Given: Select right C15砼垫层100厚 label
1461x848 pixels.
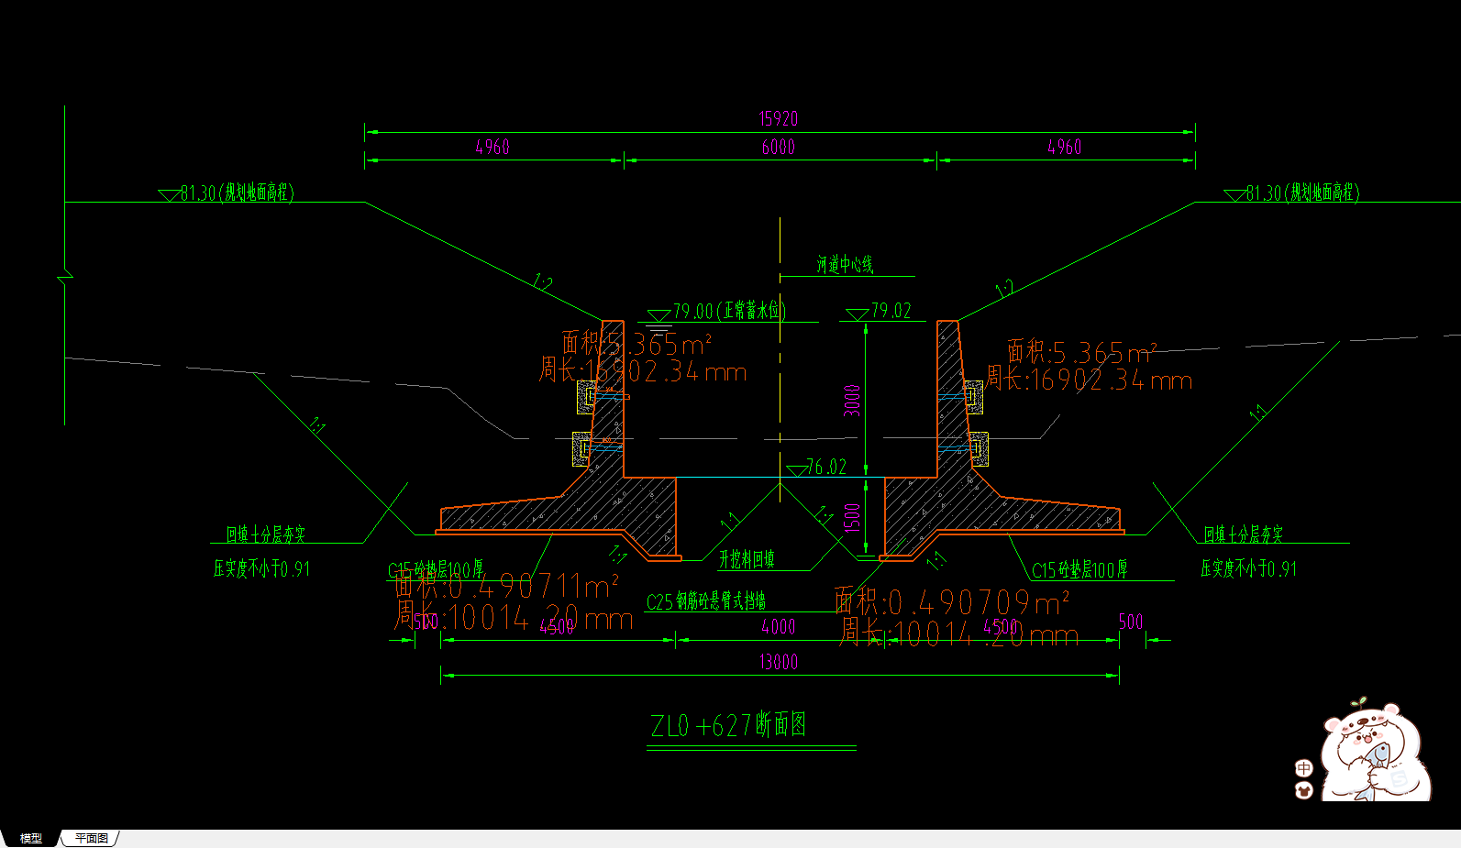Looking at the screenshot, I should pos(1080,570).
